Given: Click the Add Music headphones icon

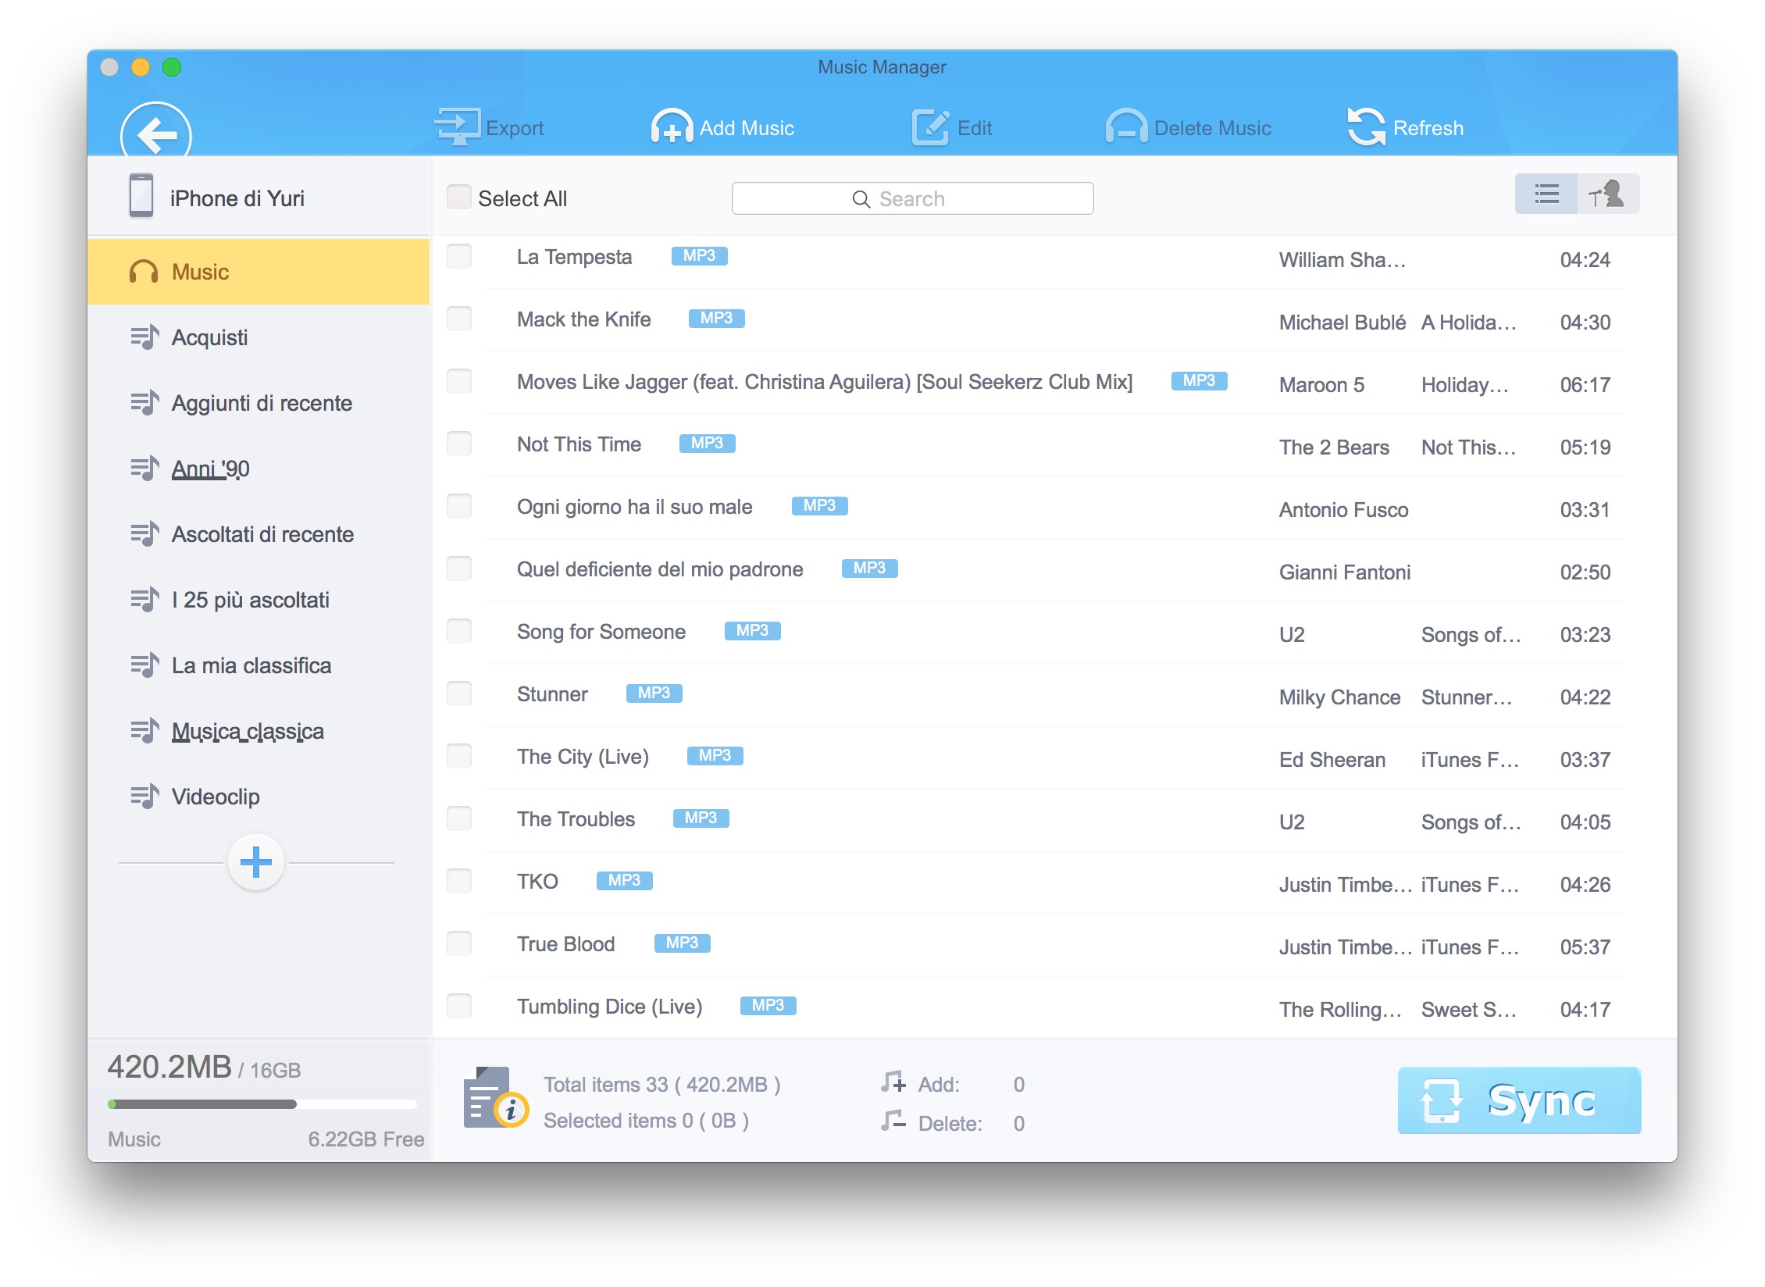Looking at the screenshot, I should [x=672, y=127].
